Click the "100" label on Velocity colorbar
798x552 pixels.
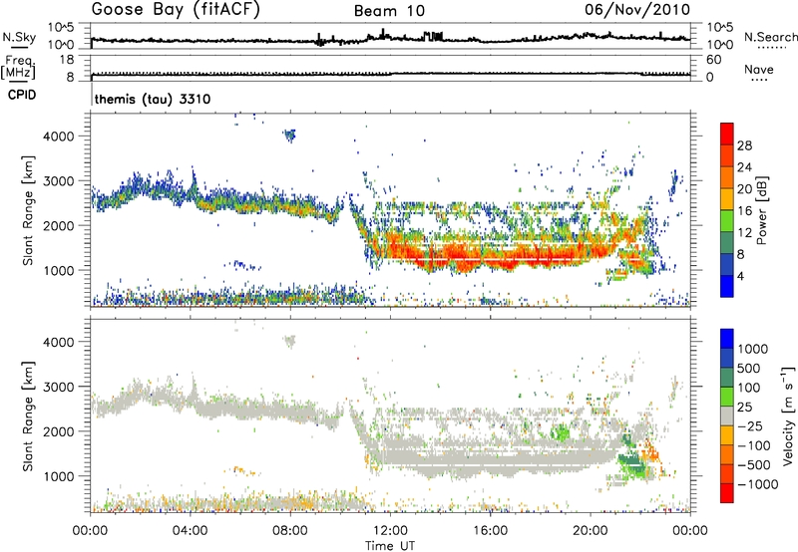coord(749,388)
